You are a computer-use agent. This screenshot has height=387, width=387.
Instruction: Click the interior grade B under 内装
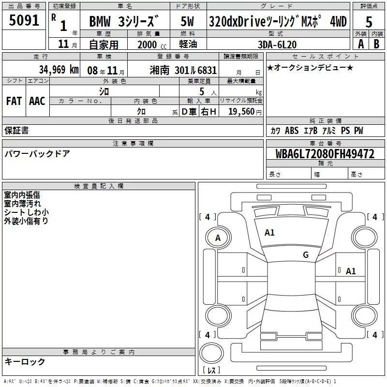(x=376, y=44)
